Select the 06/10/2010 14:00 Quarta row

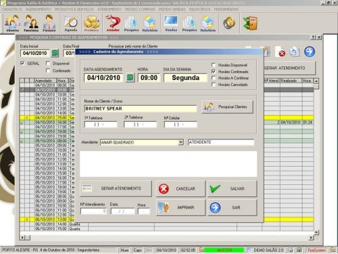166,224
